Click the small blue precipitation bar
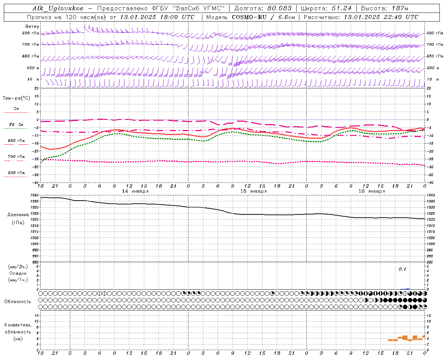 408,289
